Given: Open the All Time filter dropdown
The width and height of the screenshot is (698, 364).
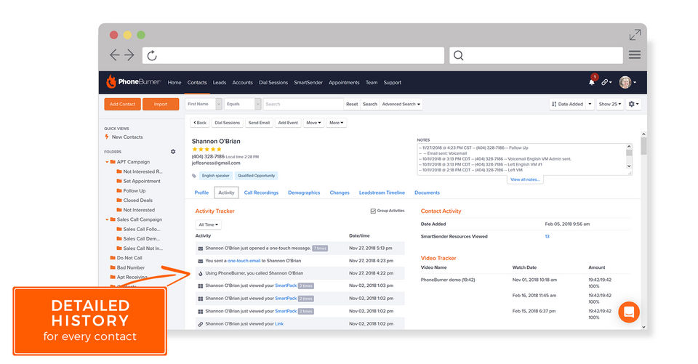Looking at the screenshot, I should click(209, 225).
